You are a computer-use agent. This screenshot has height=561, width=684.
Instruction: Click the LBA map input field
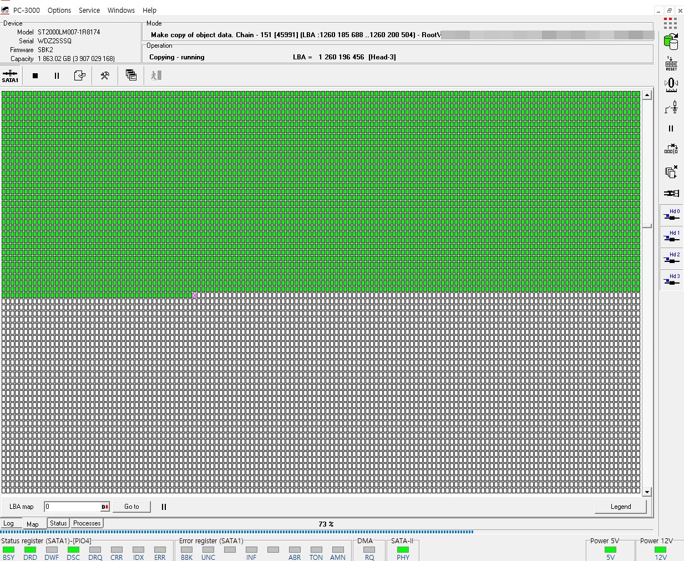(72, 507)
